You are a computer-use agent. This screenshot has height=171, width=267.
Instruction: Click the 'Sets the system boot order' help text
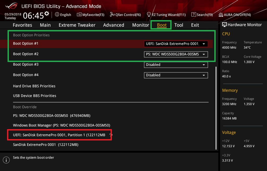coord(34,158)
